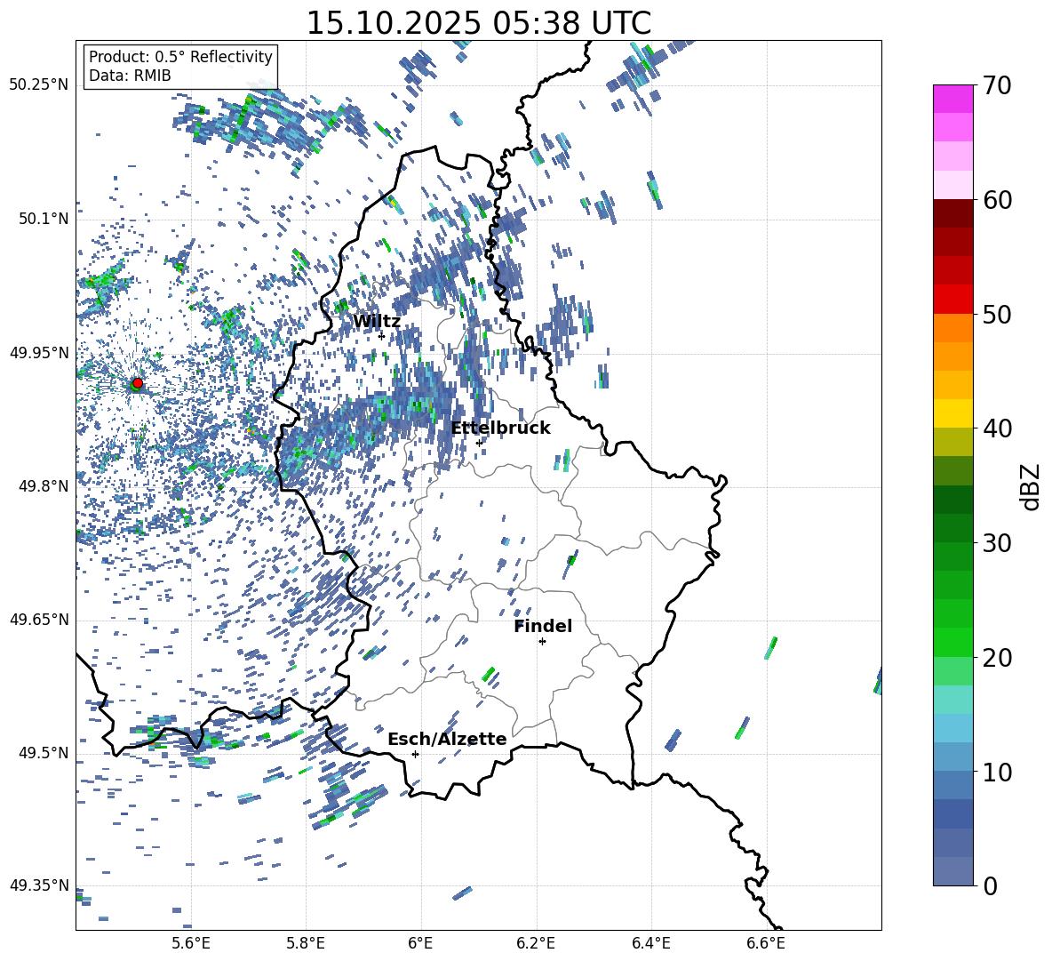Click the dBZ colorbar axis label
This screenshot has width=1052, height=961.
[x=1032, y=486]
